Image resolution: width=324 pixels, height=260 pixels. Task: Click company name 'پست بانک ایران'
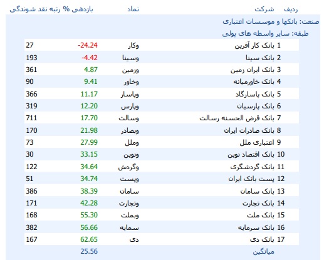[251, 179]
